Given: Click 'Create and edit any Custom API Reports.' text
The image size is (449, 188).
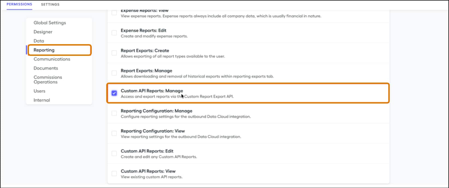Looking at the screenshot, I should click(x=159, y=157).
